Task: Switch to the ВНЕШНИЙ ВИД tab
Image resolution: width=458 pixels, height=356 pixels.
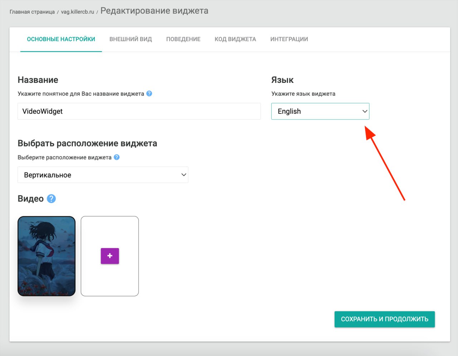Action: [x=131, y=39]
